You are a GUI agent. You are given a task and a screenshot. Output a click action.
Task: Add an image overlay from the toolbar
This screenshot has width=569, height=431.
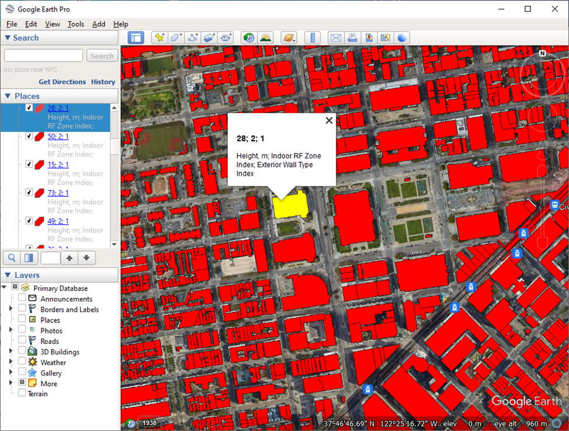point(209,38)
